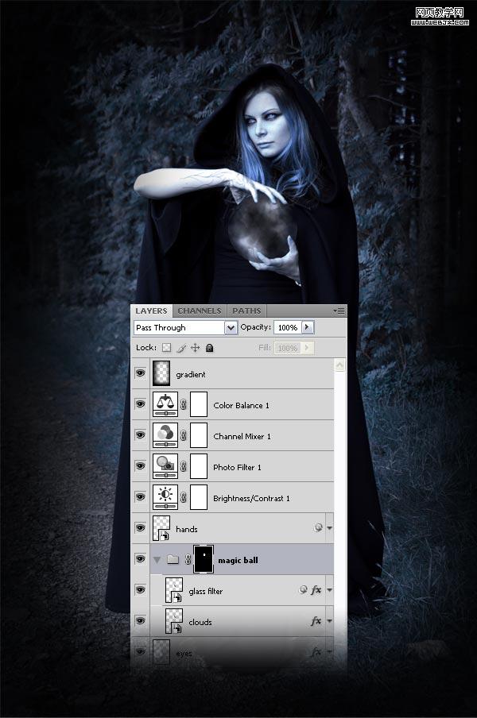Click the Channel Mixer adjustment icon
This screenshot has width=477, height=718.
coord(165,435)
